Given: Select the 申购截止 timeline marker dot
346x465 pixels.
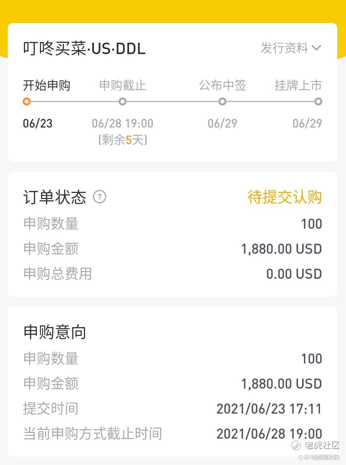Looking at the screenshot, I should tap(123, 101).
